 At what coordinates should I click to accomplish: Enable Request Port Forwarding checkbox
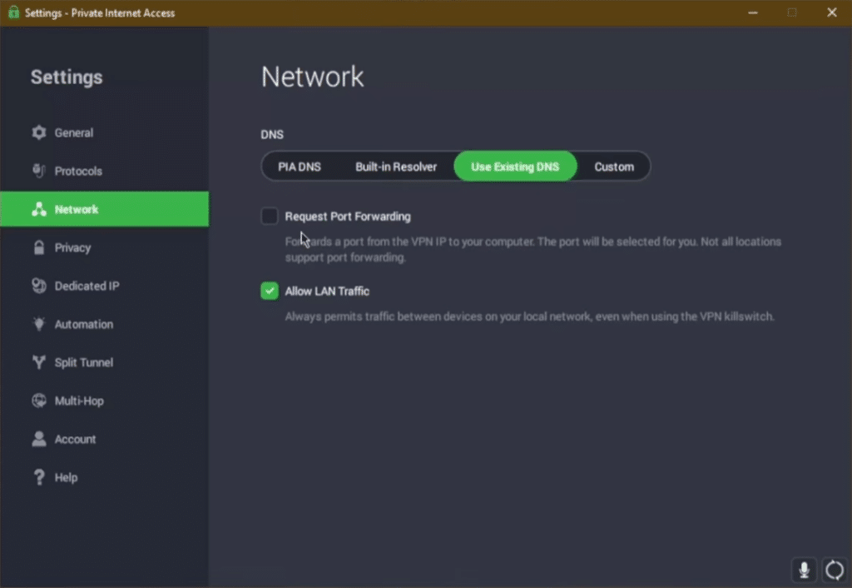pos(270,216)
